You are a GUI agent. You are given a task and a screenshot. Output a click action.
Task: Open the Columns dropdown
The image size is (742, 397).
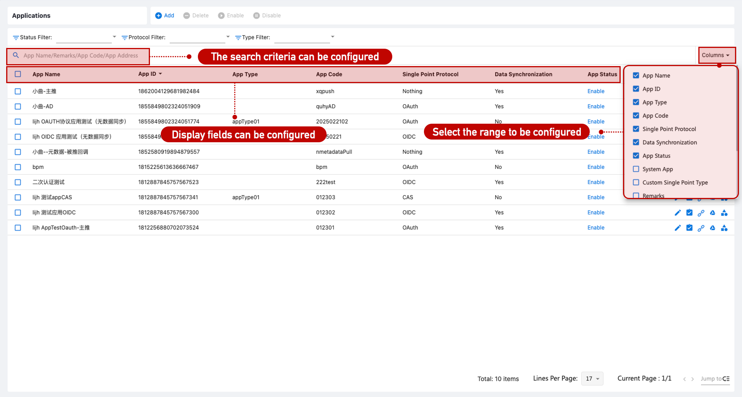tap(716, 55)
